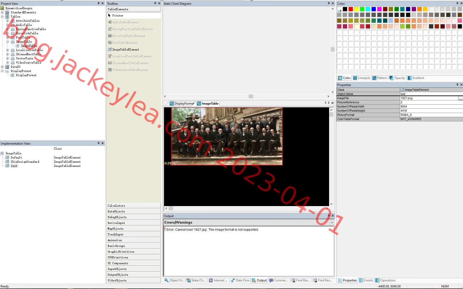Click the State Chart vertical scrollbar thumb
Screen dimensions: 463x289
click(x=333, y=49)
